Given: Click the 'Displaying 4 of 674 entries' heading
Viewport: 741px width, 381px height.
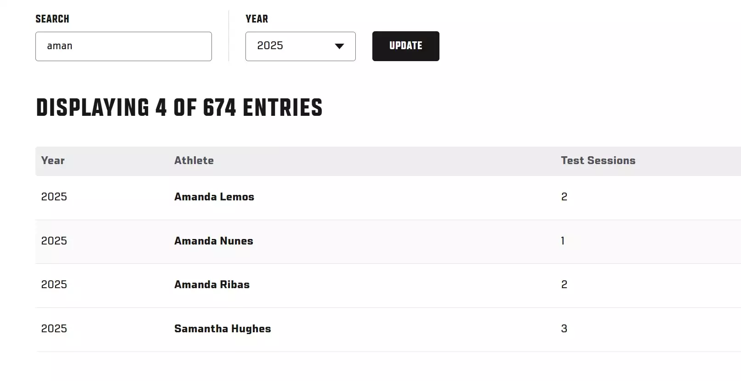Looking at the screenshot, I should [179, 108].
